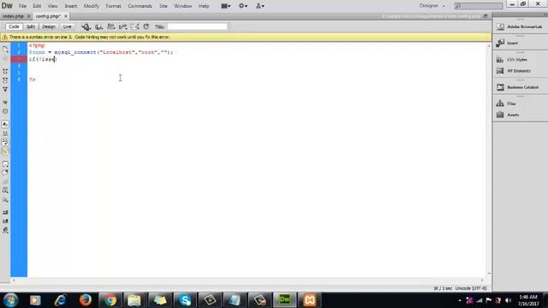Click the W3C validation icon
Screen dimensions: 548x308
point(122,27)
